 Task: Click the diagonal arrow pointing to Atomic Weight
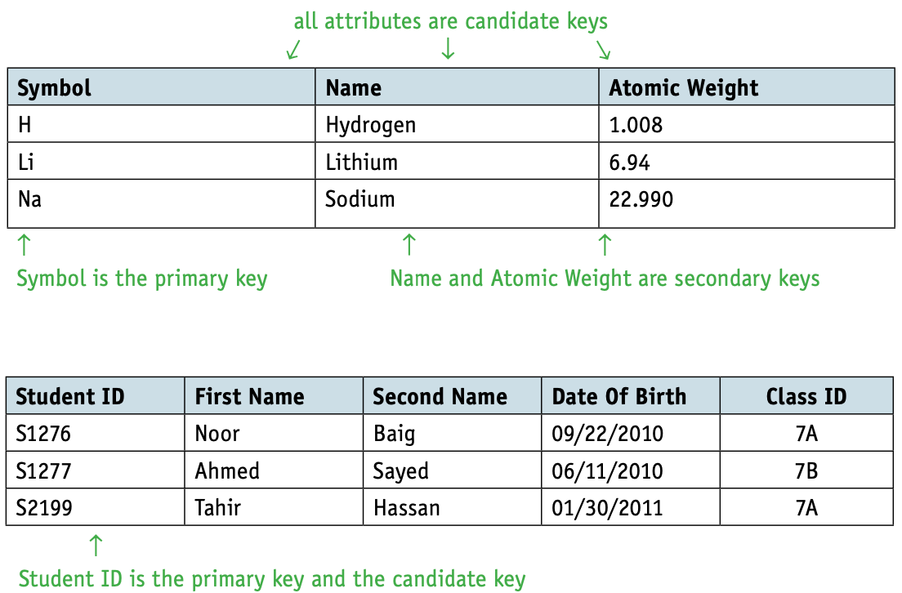click(x=603, y=50)
